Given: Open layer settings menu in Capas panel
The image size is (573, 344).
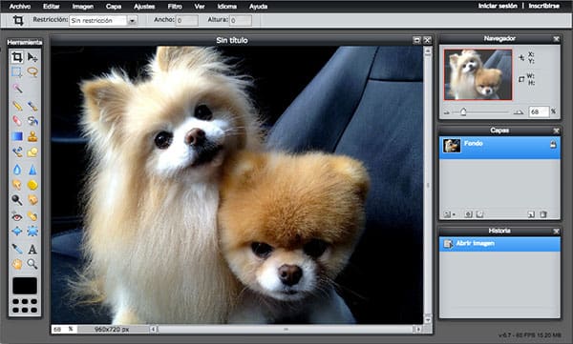Looking at the screenshot, I should click(x=449, y=214).
